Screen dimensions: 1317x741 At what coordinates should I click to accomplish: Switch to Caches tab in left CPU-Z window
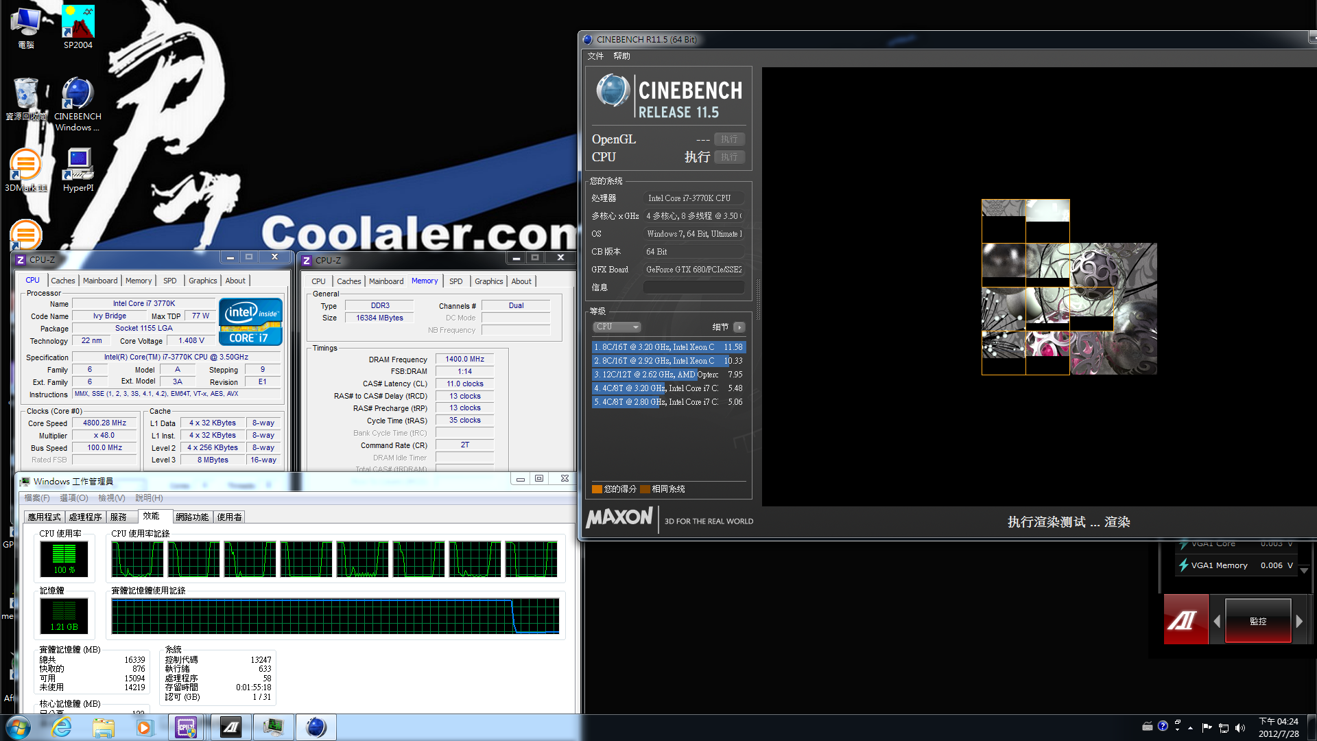[63, 281]
